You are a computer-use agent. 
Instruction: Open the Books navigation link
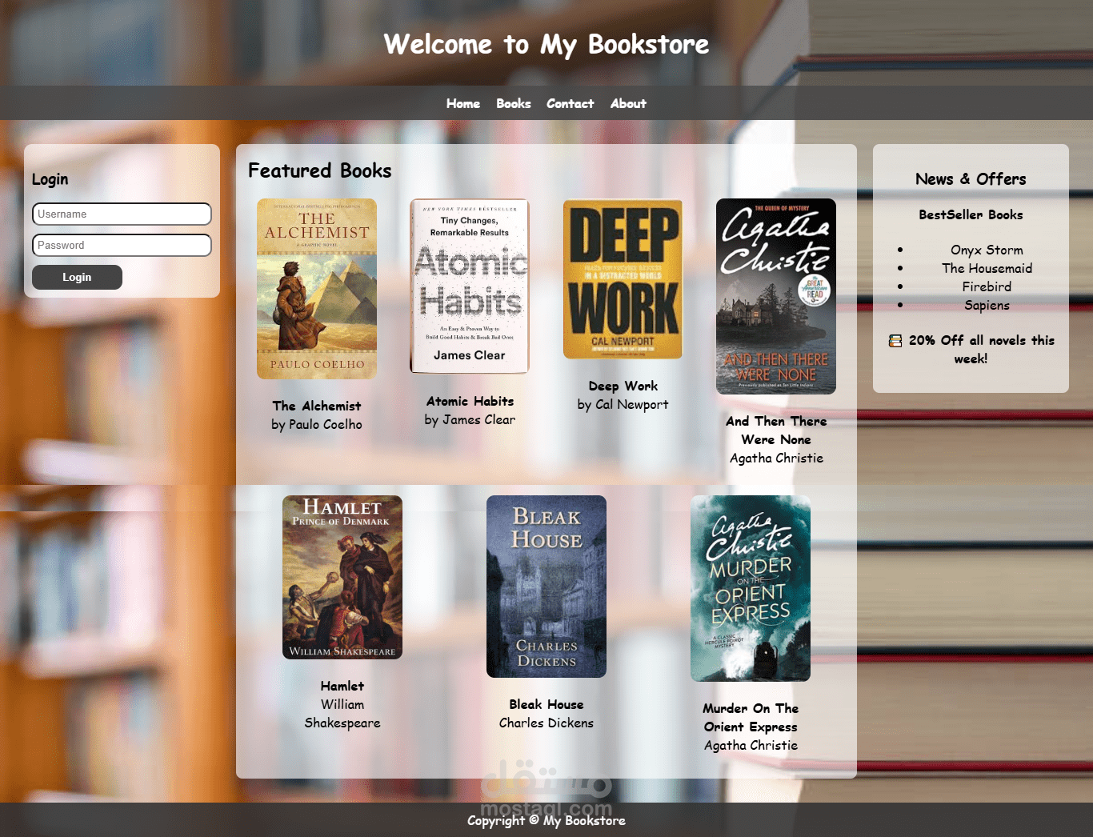(x=514, y=103)
